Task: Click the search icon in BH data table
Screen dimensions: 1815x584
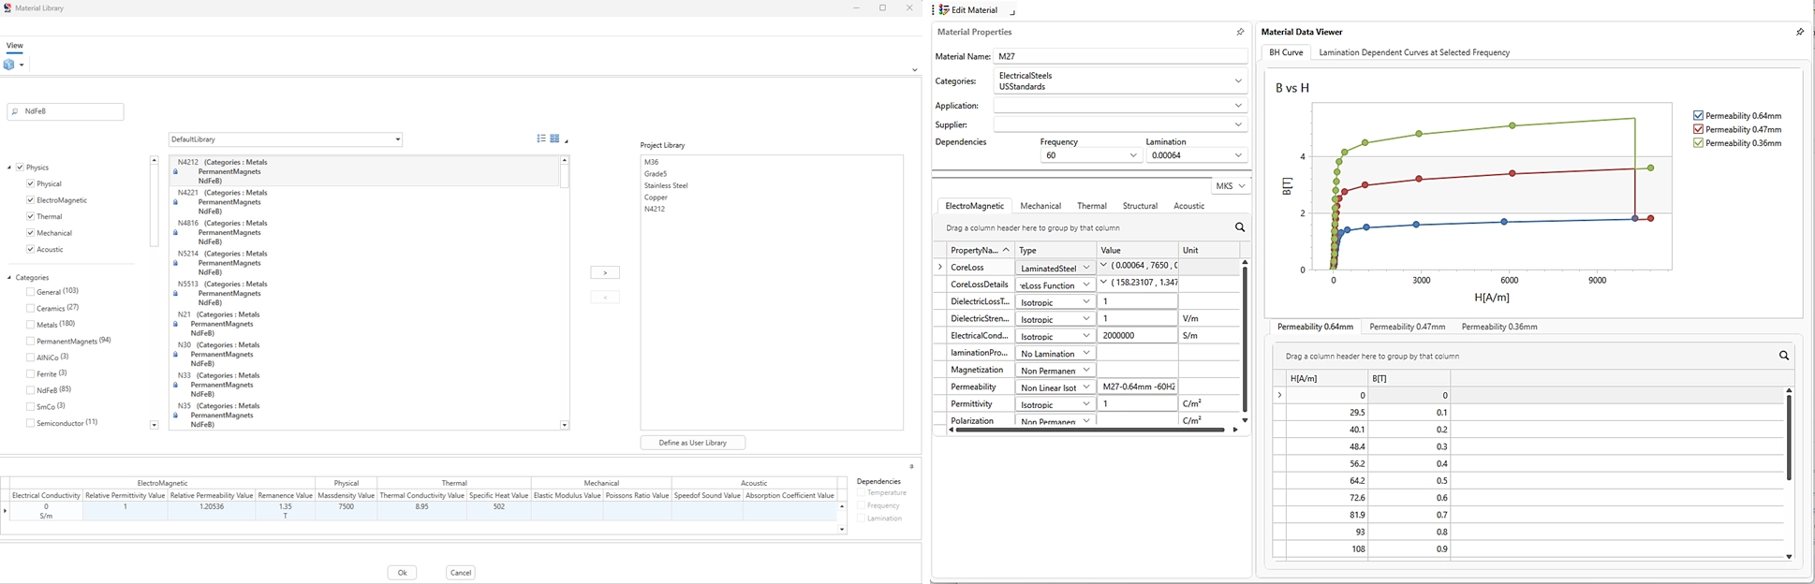Action: (x=1784, y=356)
